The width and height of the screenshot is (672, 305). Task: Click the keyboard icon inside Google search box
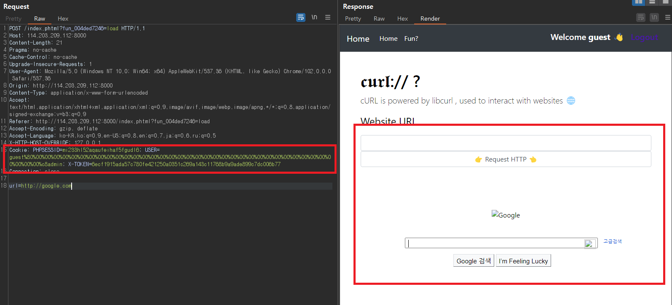[x=589, y=244]
